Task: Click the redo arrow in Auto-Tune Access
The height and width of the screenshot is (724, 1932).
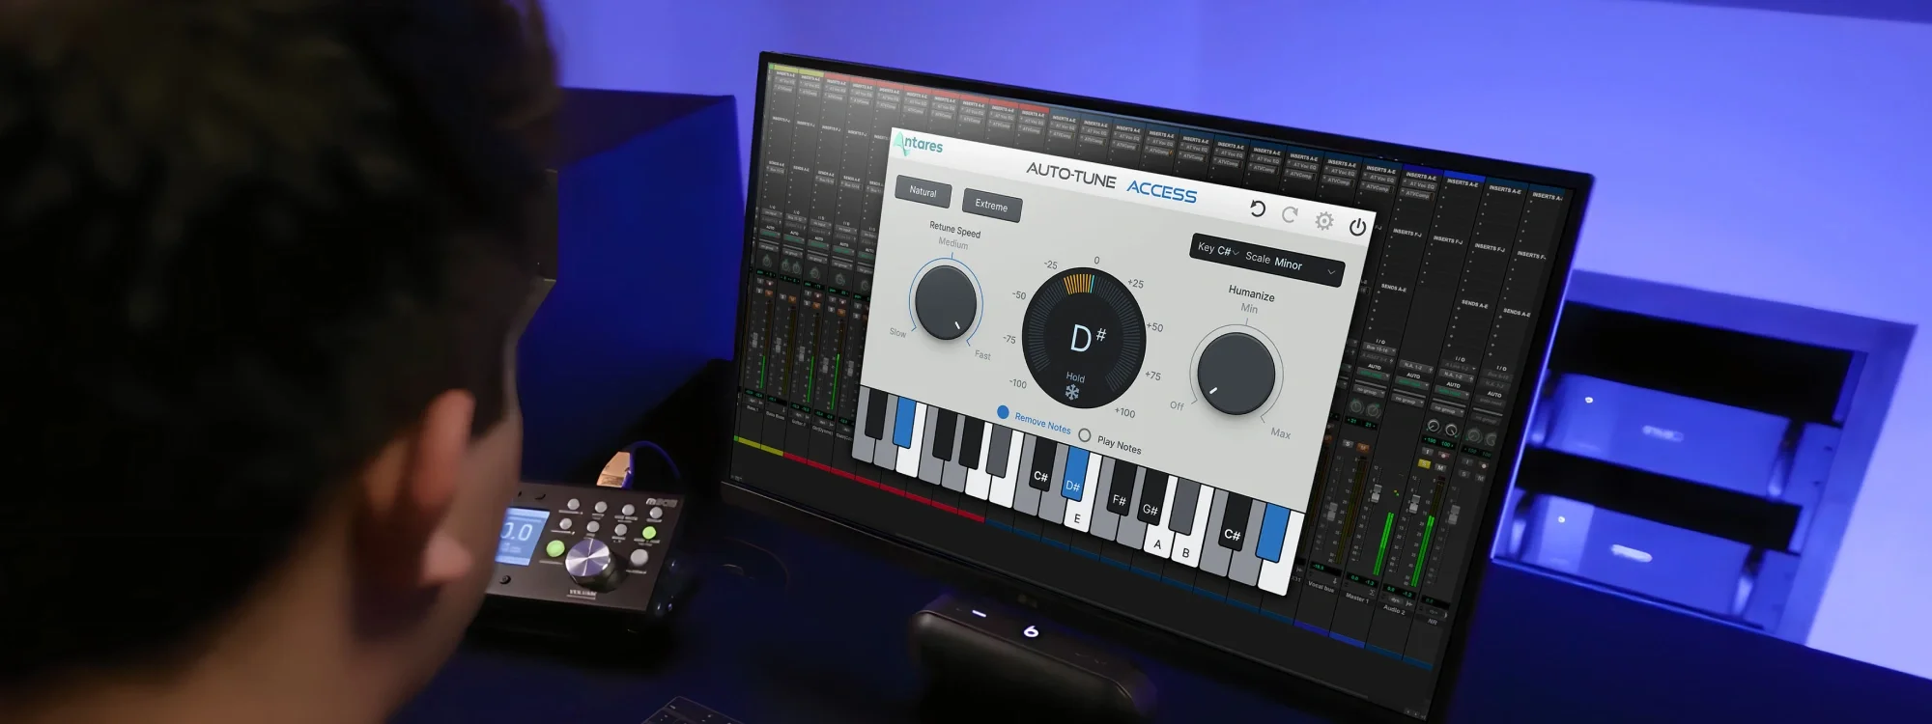Action: point(1290,214)
